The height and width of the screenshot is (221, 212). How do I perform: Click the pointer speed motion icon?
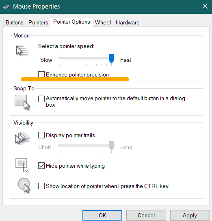22,50
